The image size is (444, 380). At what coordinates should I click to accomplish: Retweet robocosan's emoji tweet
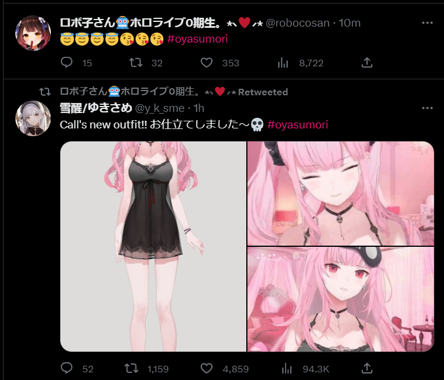[136, 63]
